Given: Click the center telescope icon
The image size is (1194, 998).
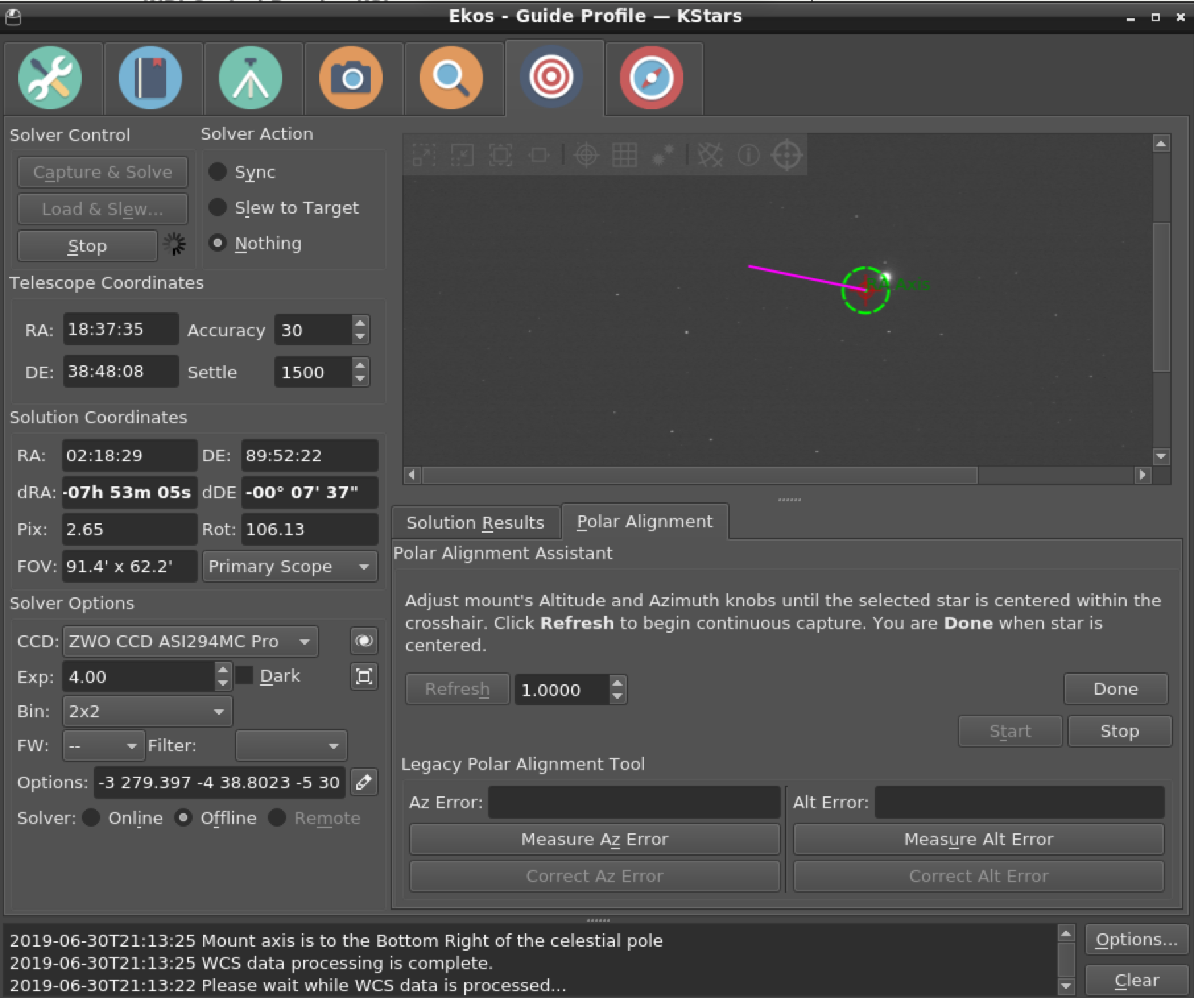Looking at the screenshot, I should (786, 156).
